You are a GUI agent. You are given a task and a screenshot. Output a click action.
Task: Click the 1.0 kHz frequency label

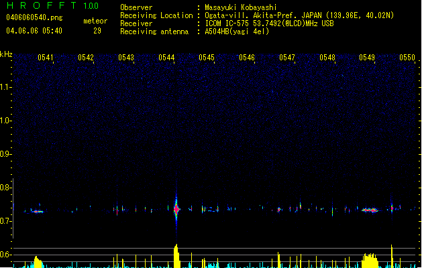click(5, 121)
